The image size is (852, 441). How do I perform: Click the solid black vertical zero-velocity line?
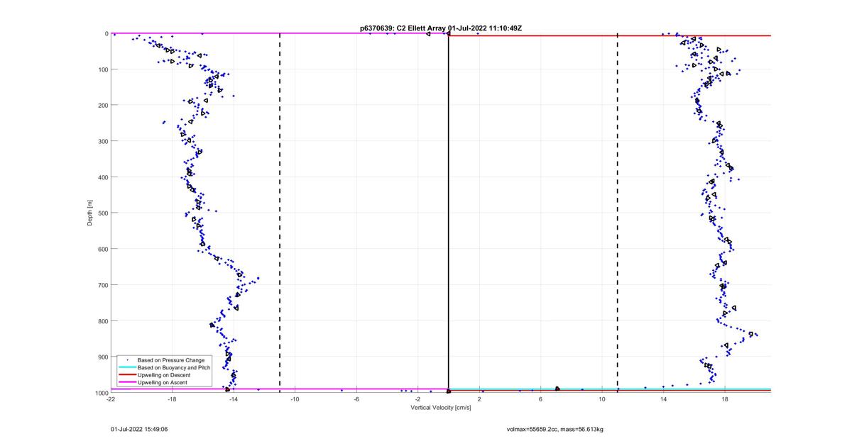[449, 213]
